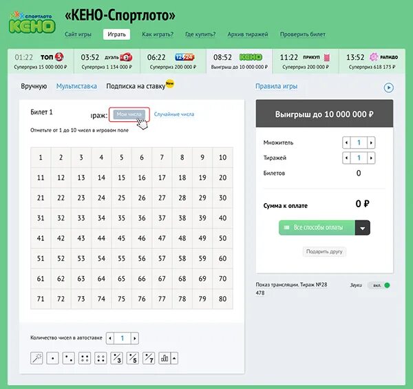Mark number 29 on the game field
This screenshot has width=413, height=389.
coord(202,198)
